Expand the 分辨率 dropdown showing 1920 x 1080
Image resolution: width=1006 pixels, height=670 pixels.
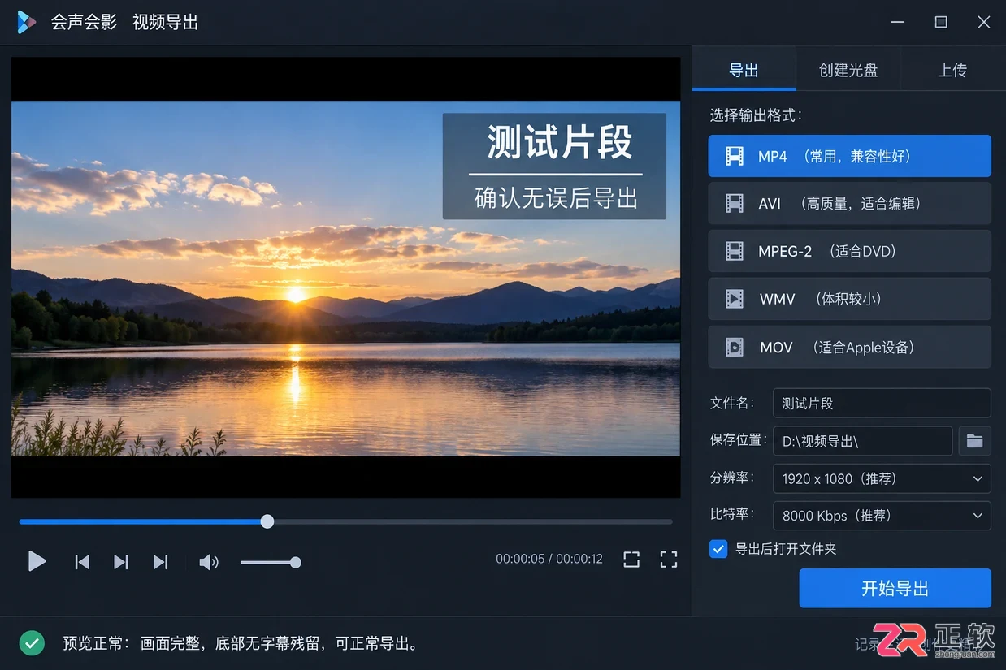click(x=882, y=478)
